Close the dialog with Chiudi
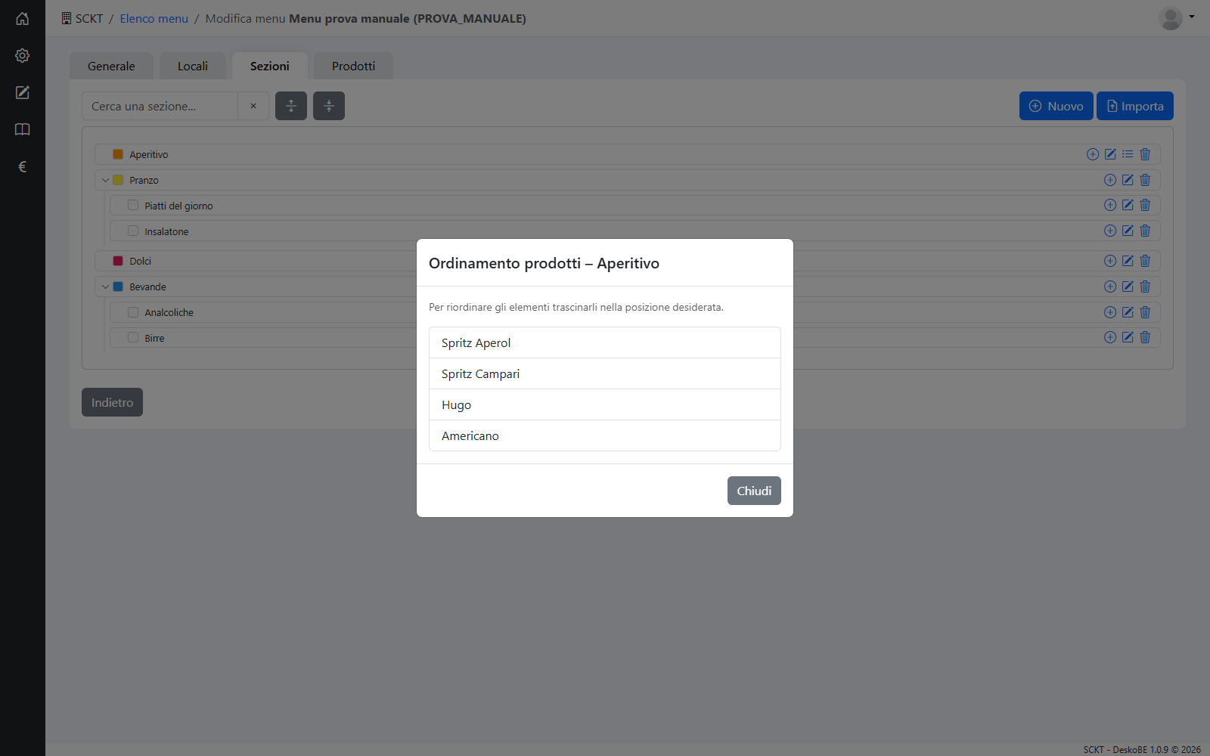Image resolution: width=1210 pixels, height=756 pixels. tap(754, 491)
